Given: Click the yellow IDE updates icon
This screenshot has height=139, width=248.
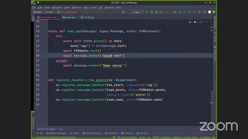Looking at the screenshot, I should 209,12.
